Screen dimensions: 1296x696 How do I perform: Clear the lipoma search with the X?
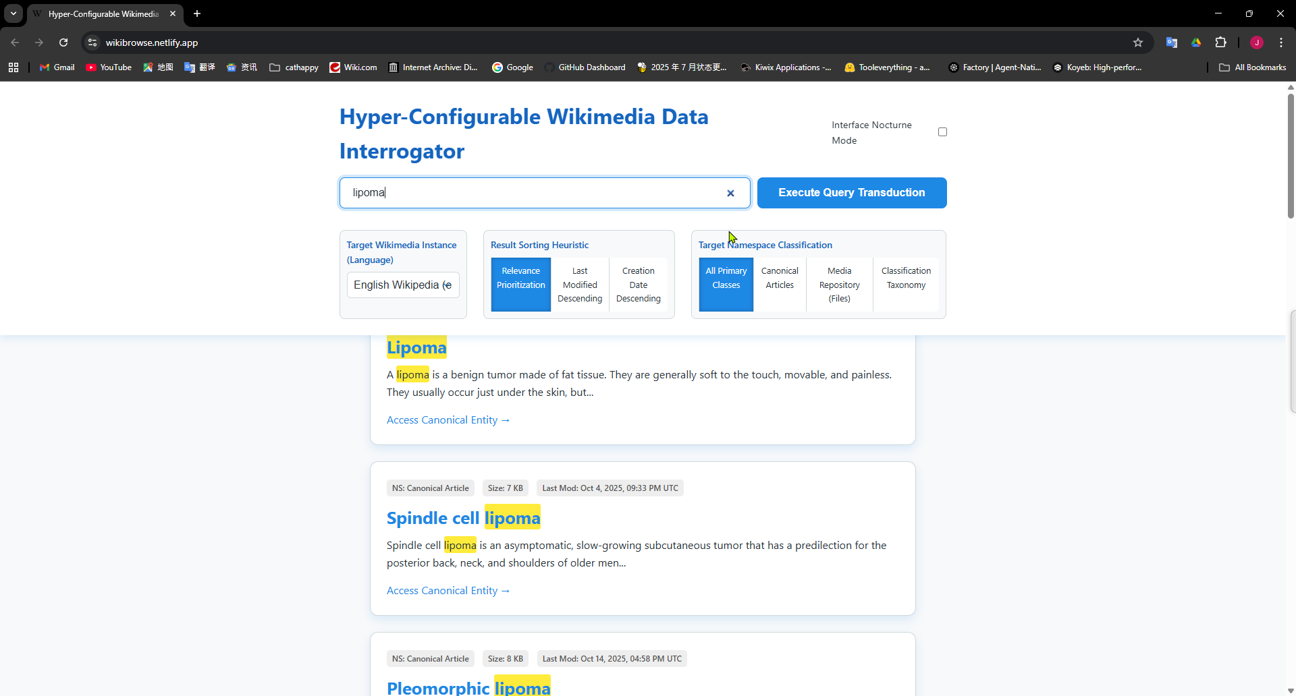pyautogui.click(x=731, y=193)
